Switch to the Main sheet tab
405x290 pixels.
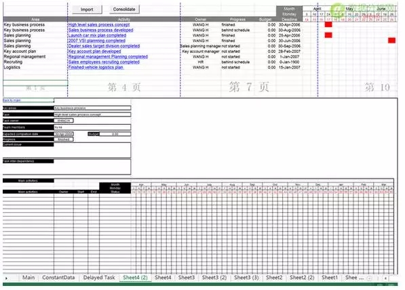point(28,278)
